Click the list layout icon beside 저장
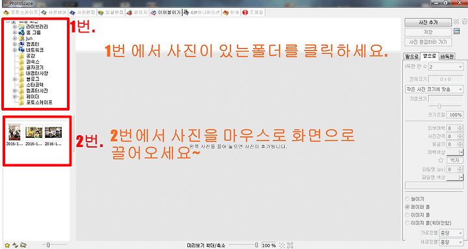Viewport: 468px width, 249px height. (x=457, y=31)
